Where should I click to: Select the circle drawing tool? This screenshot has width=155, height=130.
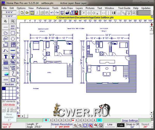click(x=13, y=39)
